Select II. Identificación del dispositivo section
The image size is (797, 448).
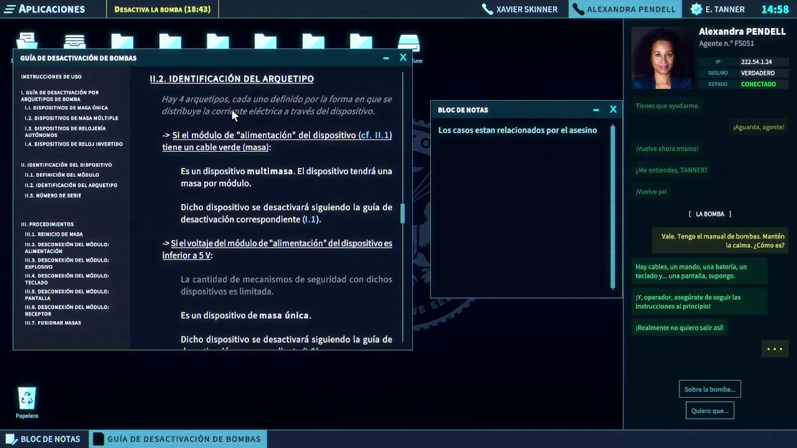click(67, 165)
